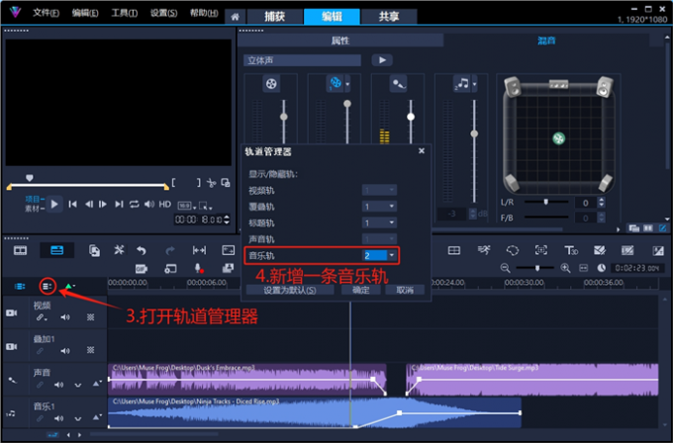The image size is (673, 443).
Task: Click the 确定 button in Track Manager
Action: (361, 291)
